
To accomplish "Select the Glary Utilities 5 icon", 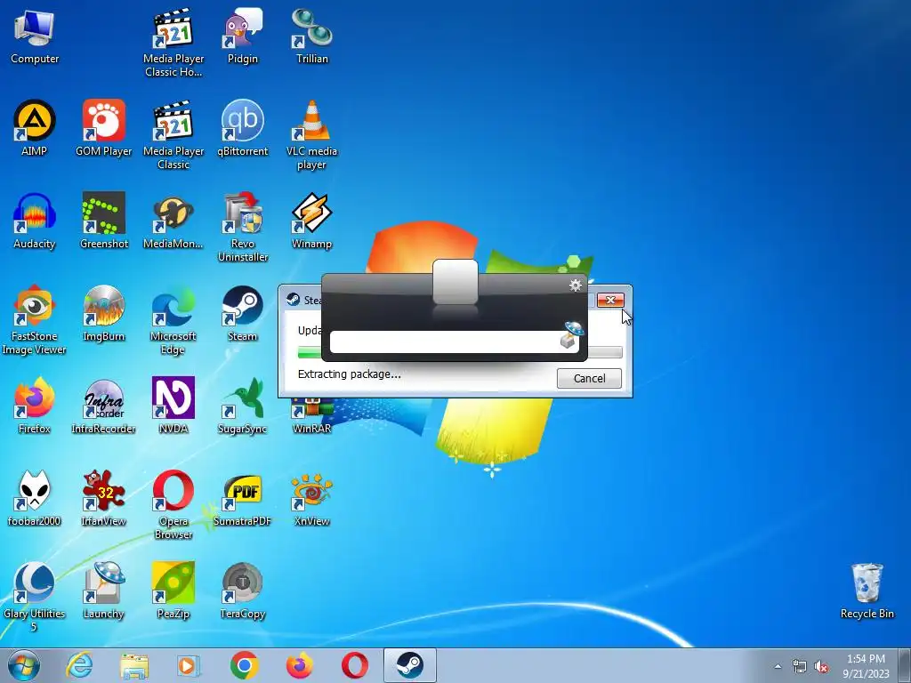I will coord(35,597).
